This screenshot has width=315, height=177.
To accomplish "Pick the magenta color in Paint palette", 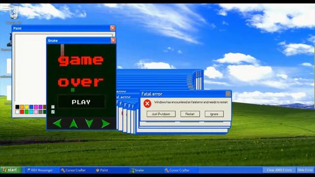I will click(36, 107).
